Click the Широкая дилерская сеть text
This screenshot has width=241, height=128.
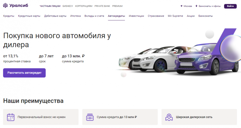click(x=194, y=117)
